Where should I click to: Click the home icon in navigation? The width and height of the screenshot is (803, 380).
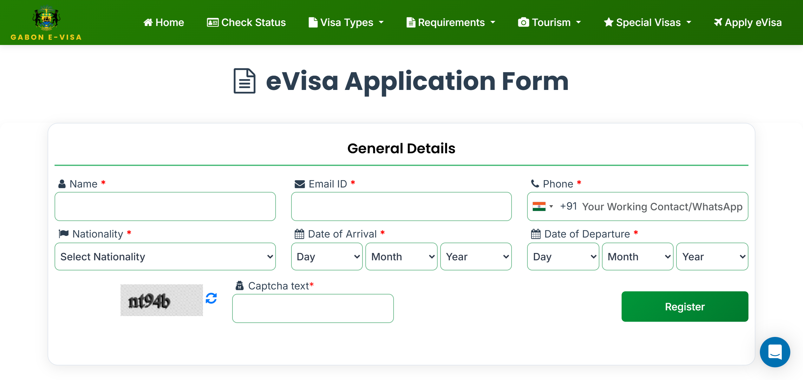[x=148, y=22]
